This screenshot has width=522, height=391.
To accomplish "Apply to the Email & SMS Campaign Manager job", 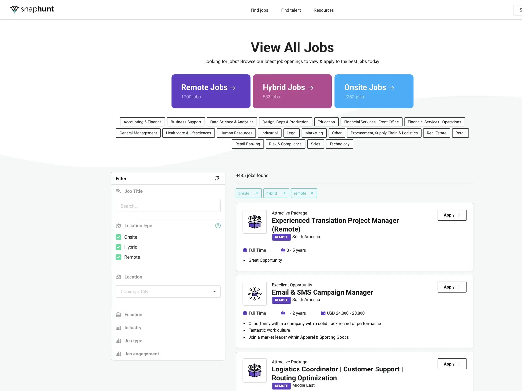I will tap(452, 287).
